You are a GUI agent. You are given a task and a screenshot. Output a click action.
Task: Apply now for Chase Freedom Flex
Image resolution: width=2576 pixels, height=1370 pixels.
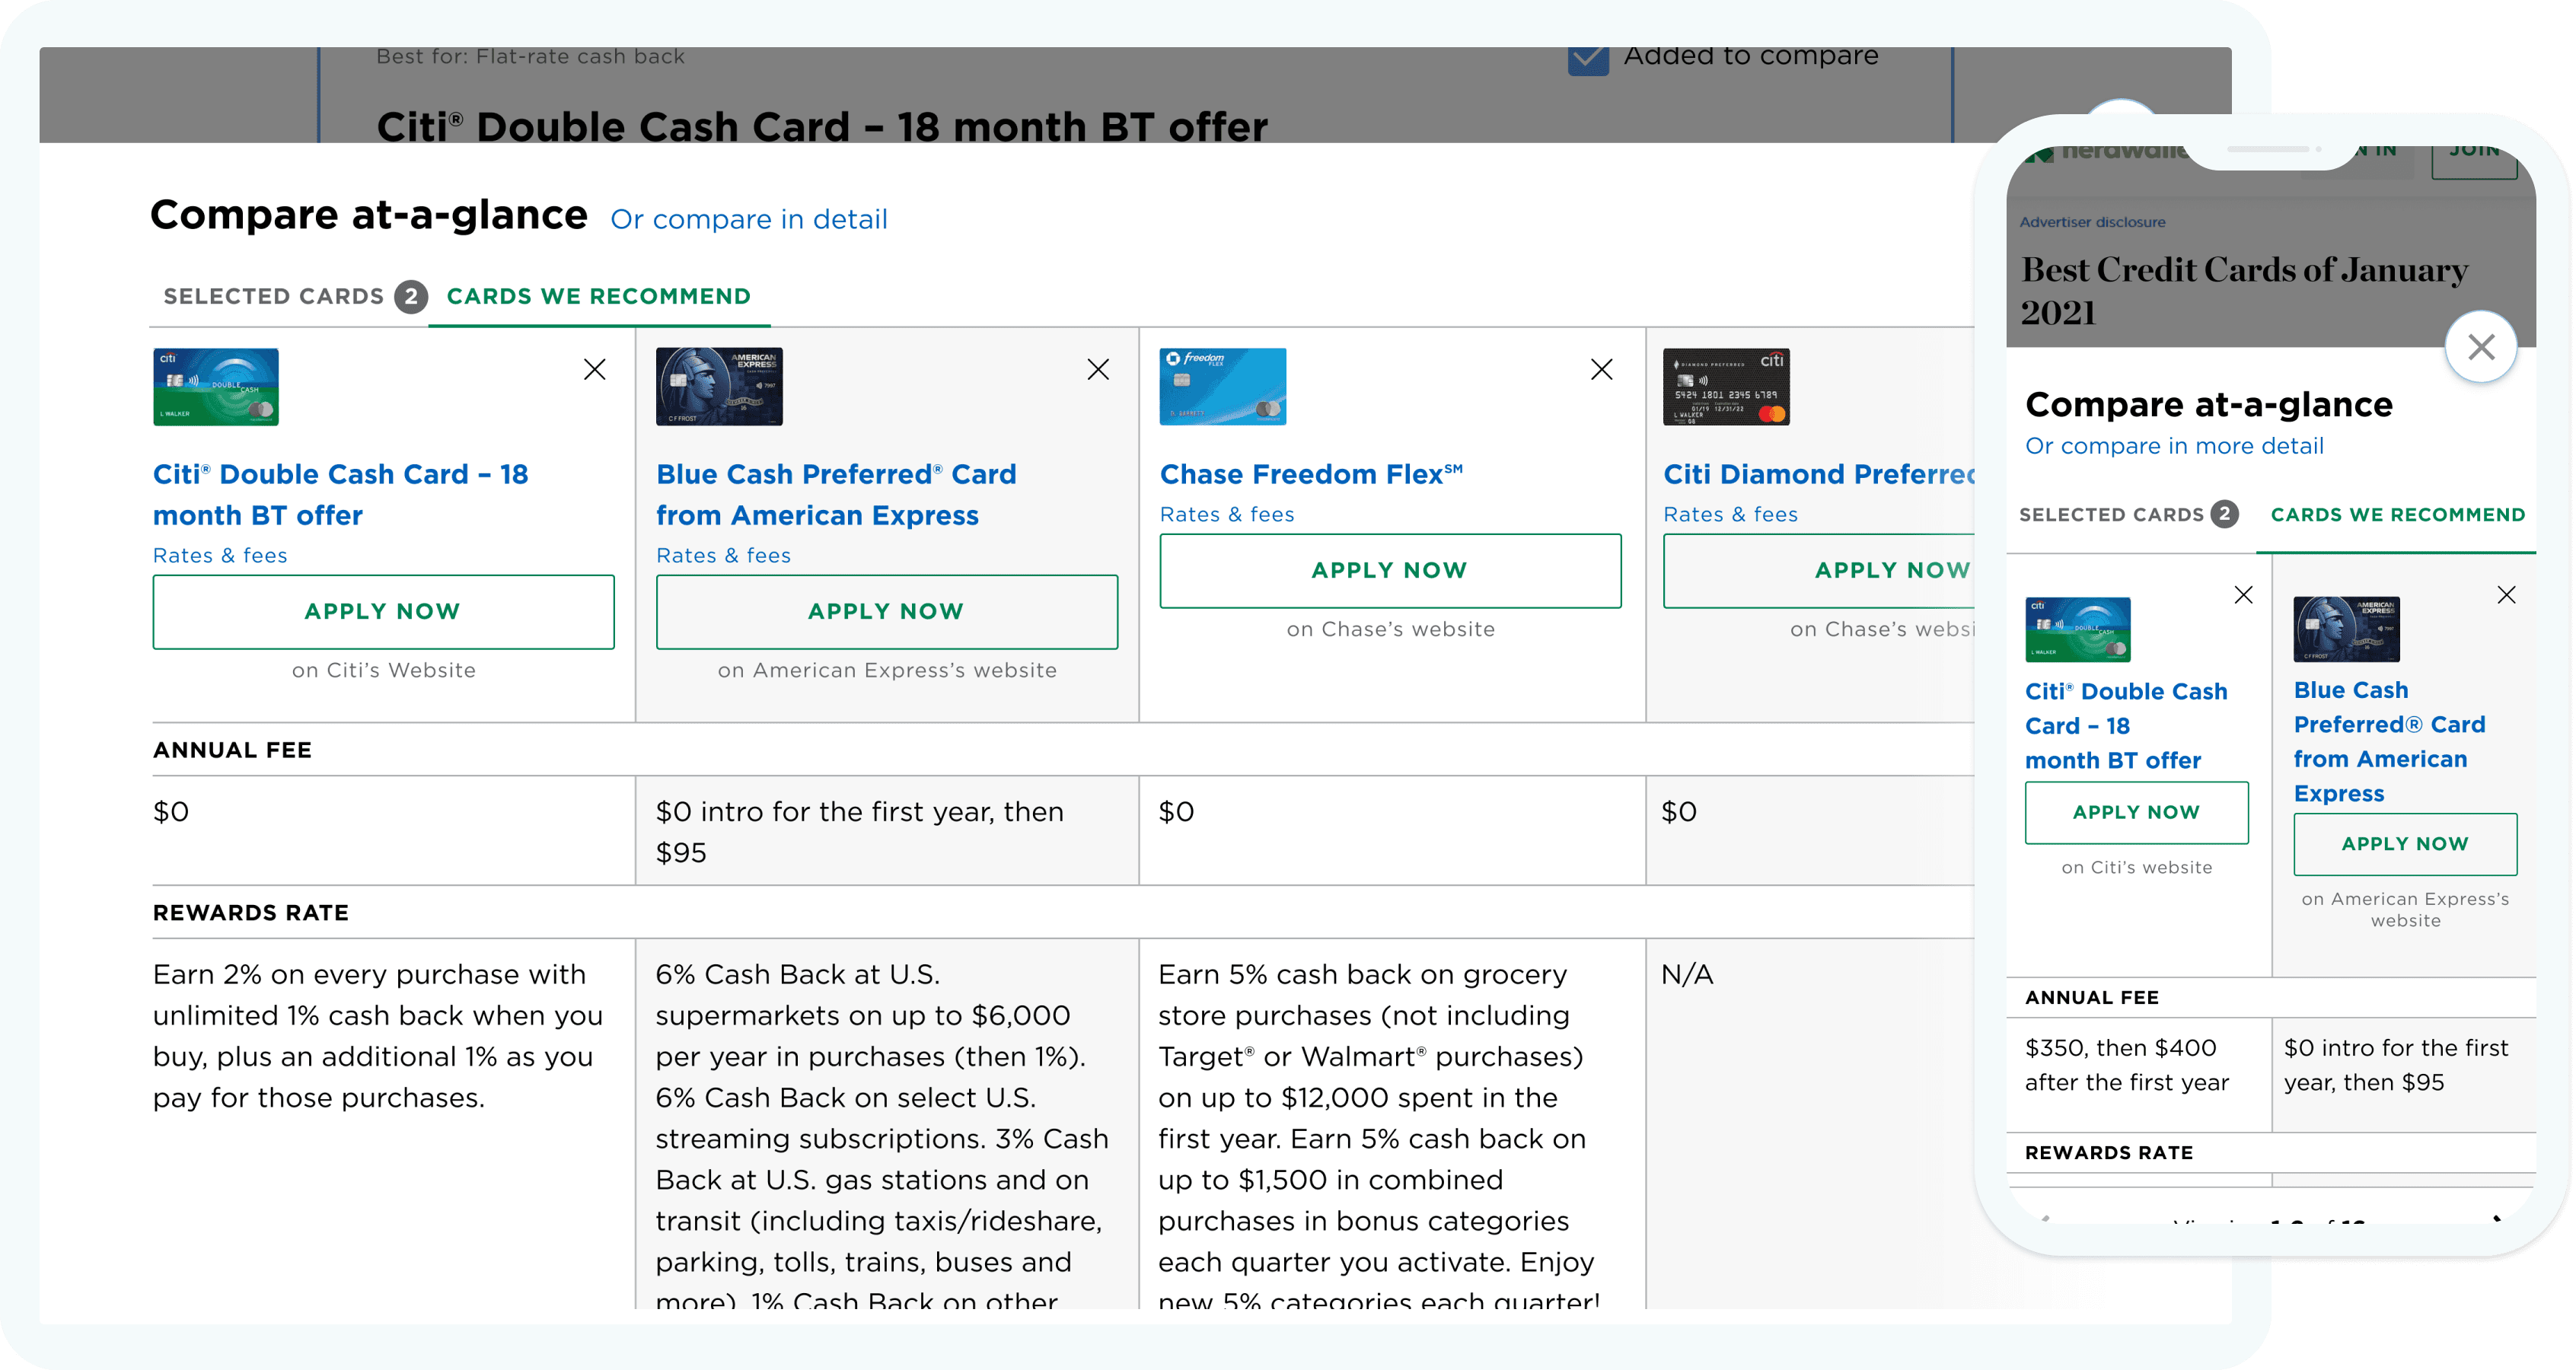(1389, 570)
